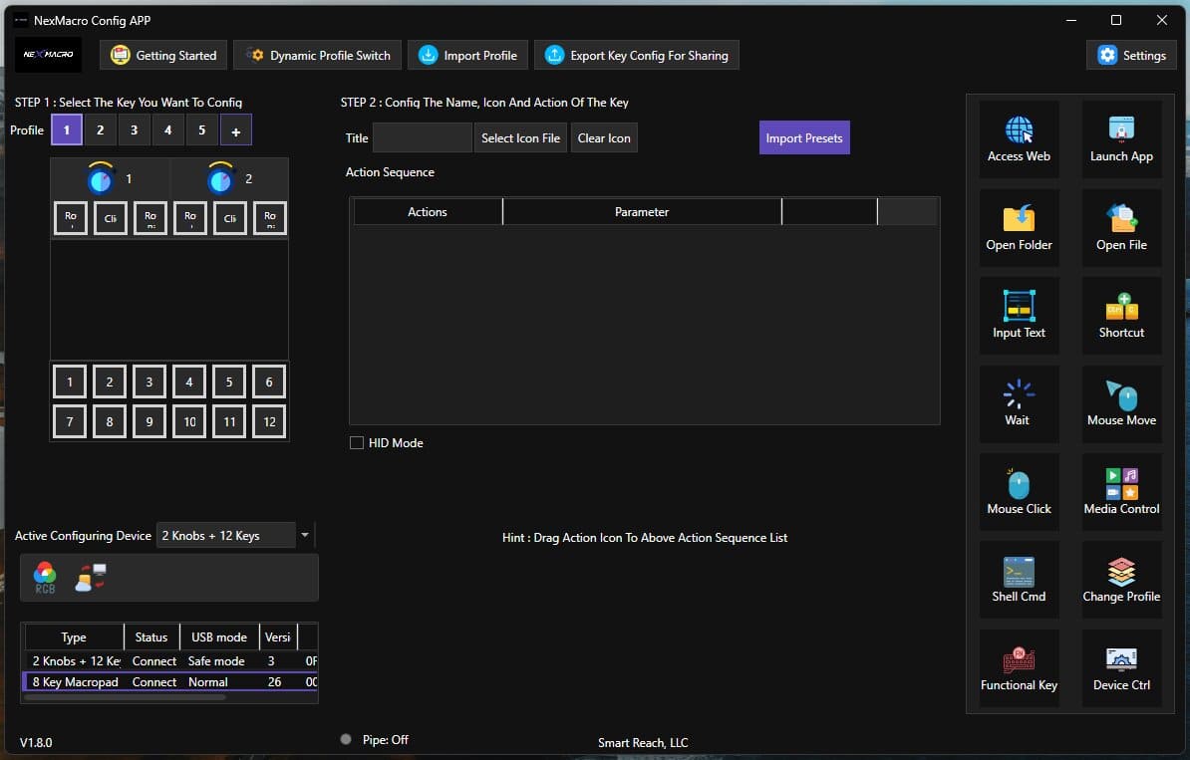
Task: Select knob 2 dial icon
Action: [220, 179]
